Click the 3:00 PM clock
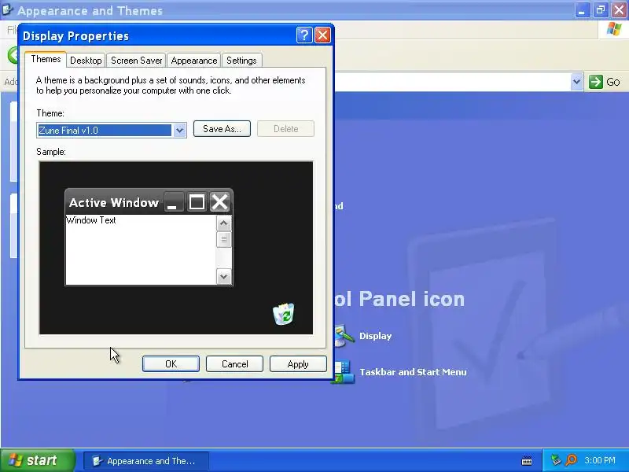The width and height of the screenshot is (629, 472). click(600, 460)
